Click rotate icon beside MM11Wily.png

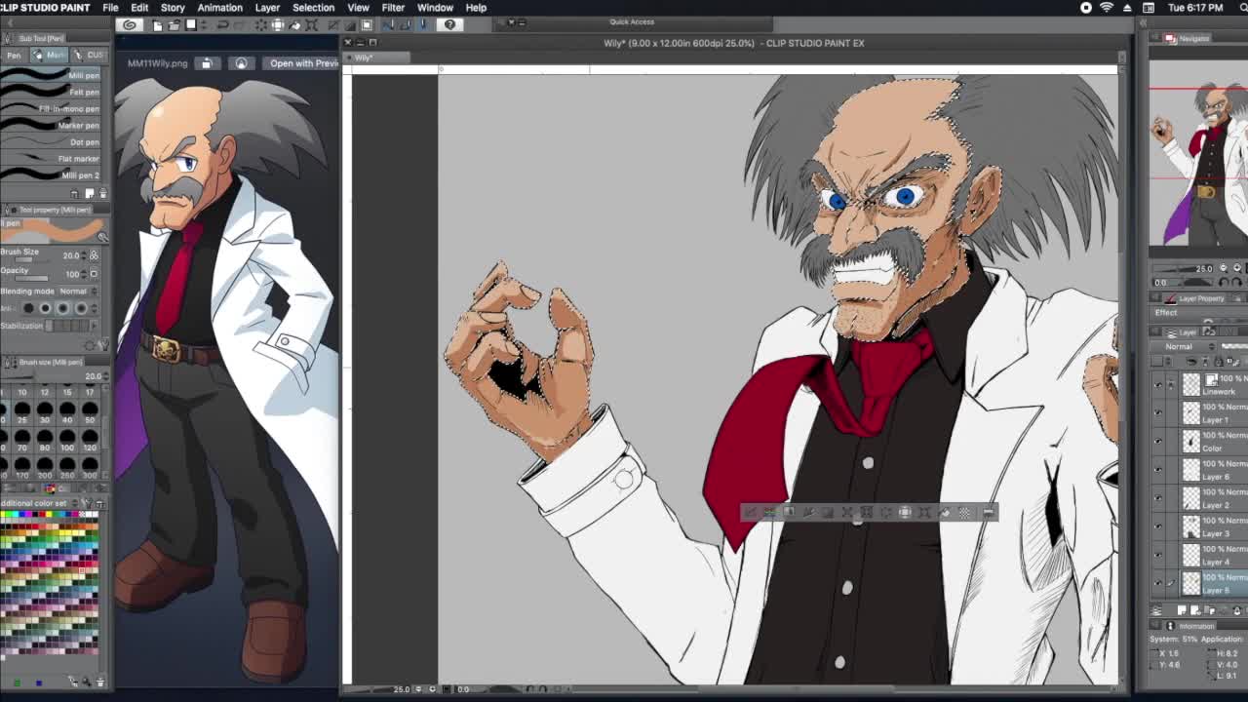click(206, 63)
